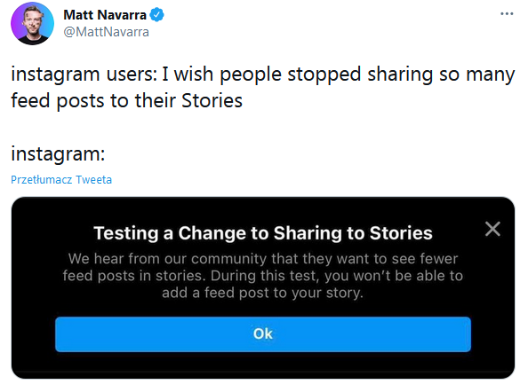Click the dialog title Testing a Change
The image size is (528, 392).
pos(263,232)
